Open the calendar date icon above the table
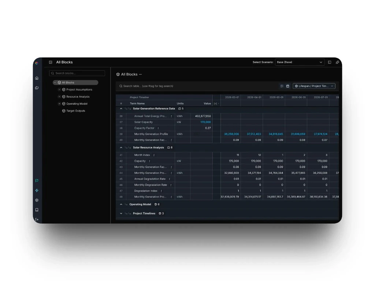Screen dimensions: 375x281 [288, 86]
